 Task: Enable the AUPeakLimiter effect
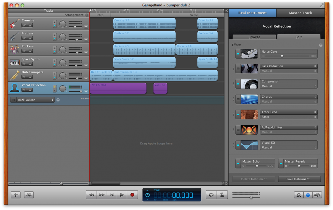click(238, 130)
